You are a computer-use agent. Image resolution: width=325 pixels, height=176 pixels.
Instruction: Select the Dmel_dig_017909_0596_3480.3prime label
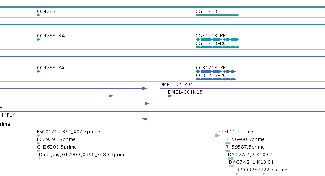click(83, 155)
